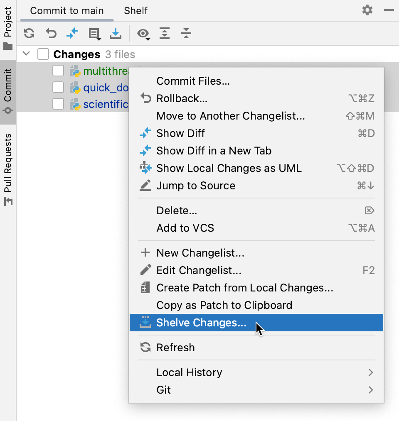
Task: Expand all file groups using toolbar icon
Action: 165,34
